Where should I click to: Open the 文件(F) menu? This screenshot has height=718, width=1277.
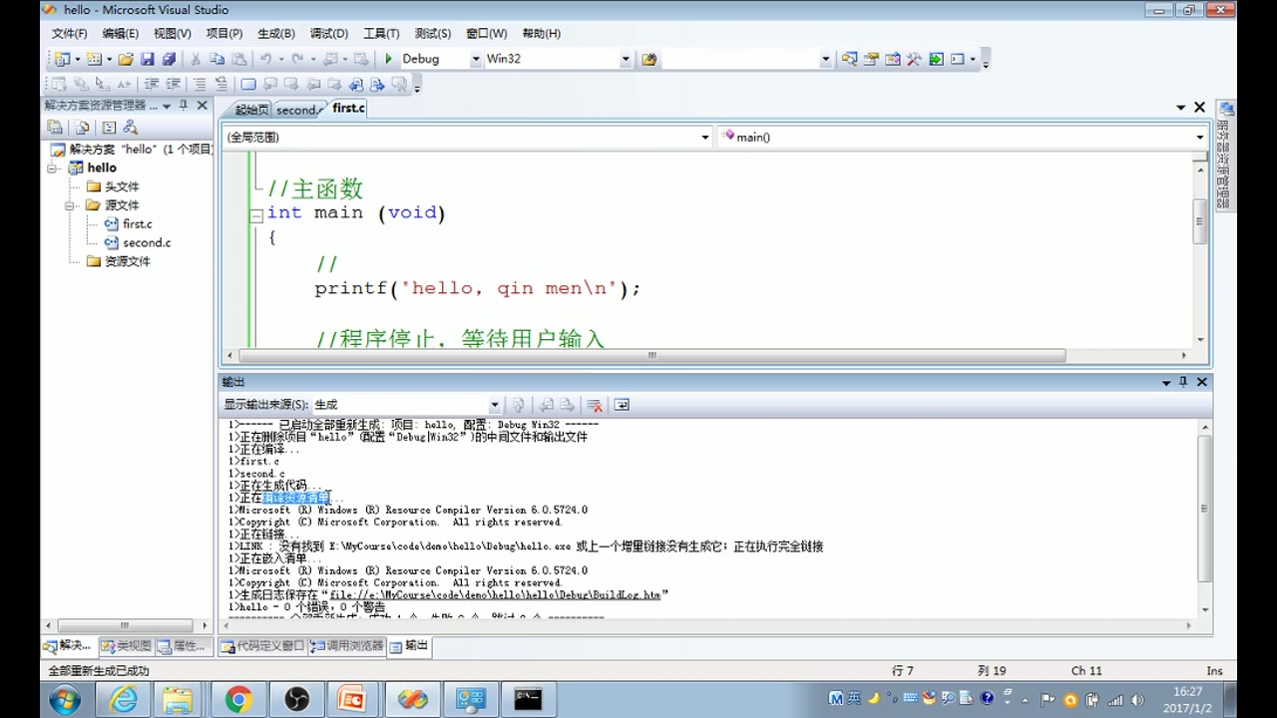pyautogui.click(x=69, y=33)
